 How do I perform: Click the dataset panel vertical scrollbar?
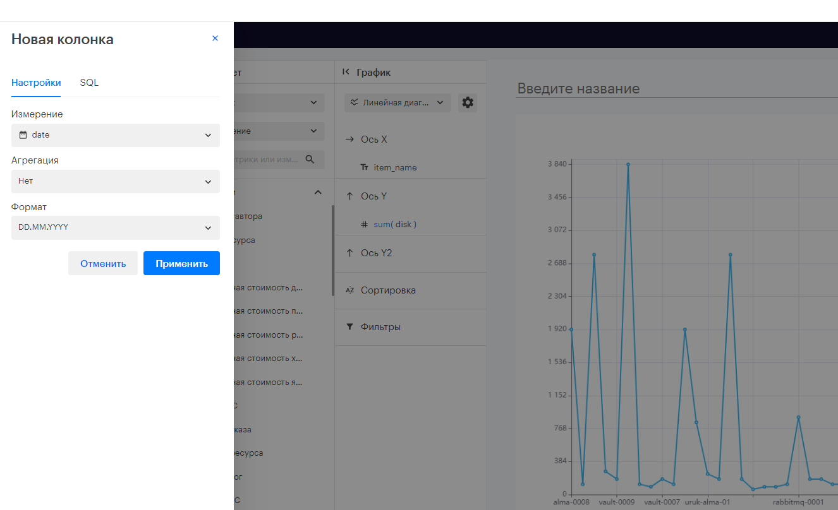333,251
